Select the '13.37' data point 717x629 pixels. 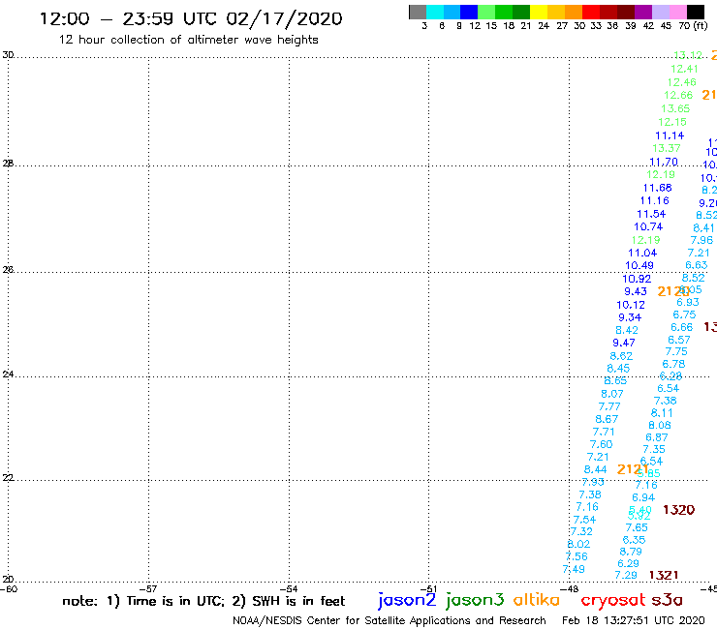click(x=667, y=148)
